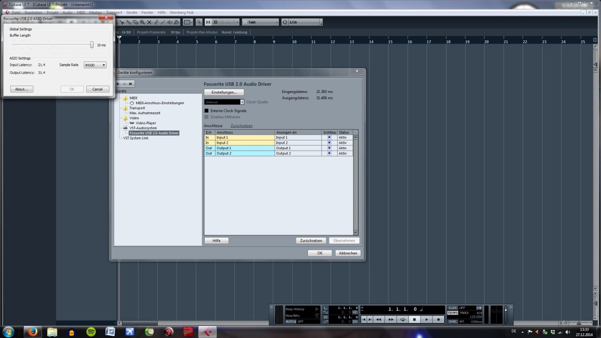This screenshot has height=338, width=601.
Task: Open the Audio menu
Action: pyautogui.click(x=68, y=12)
